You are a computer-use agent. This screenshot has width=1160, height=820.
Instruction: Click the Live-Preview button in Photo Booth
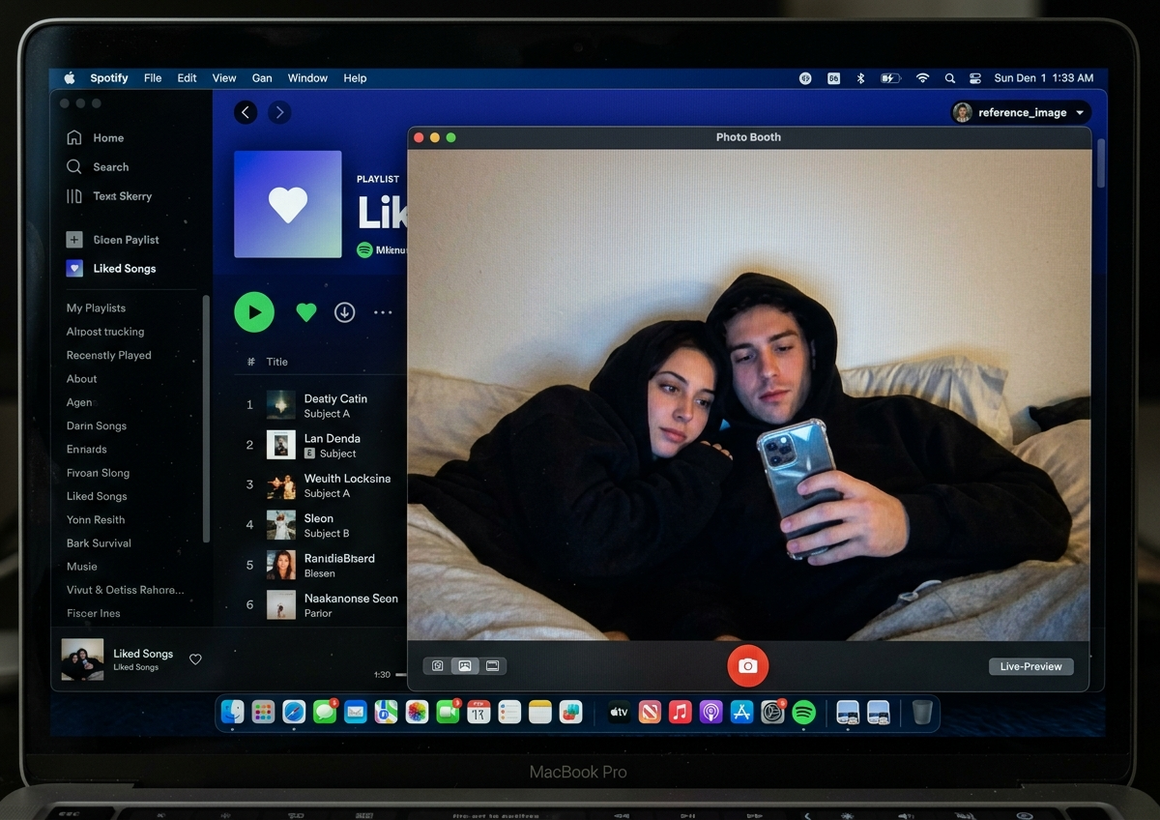pos(1030,666)
